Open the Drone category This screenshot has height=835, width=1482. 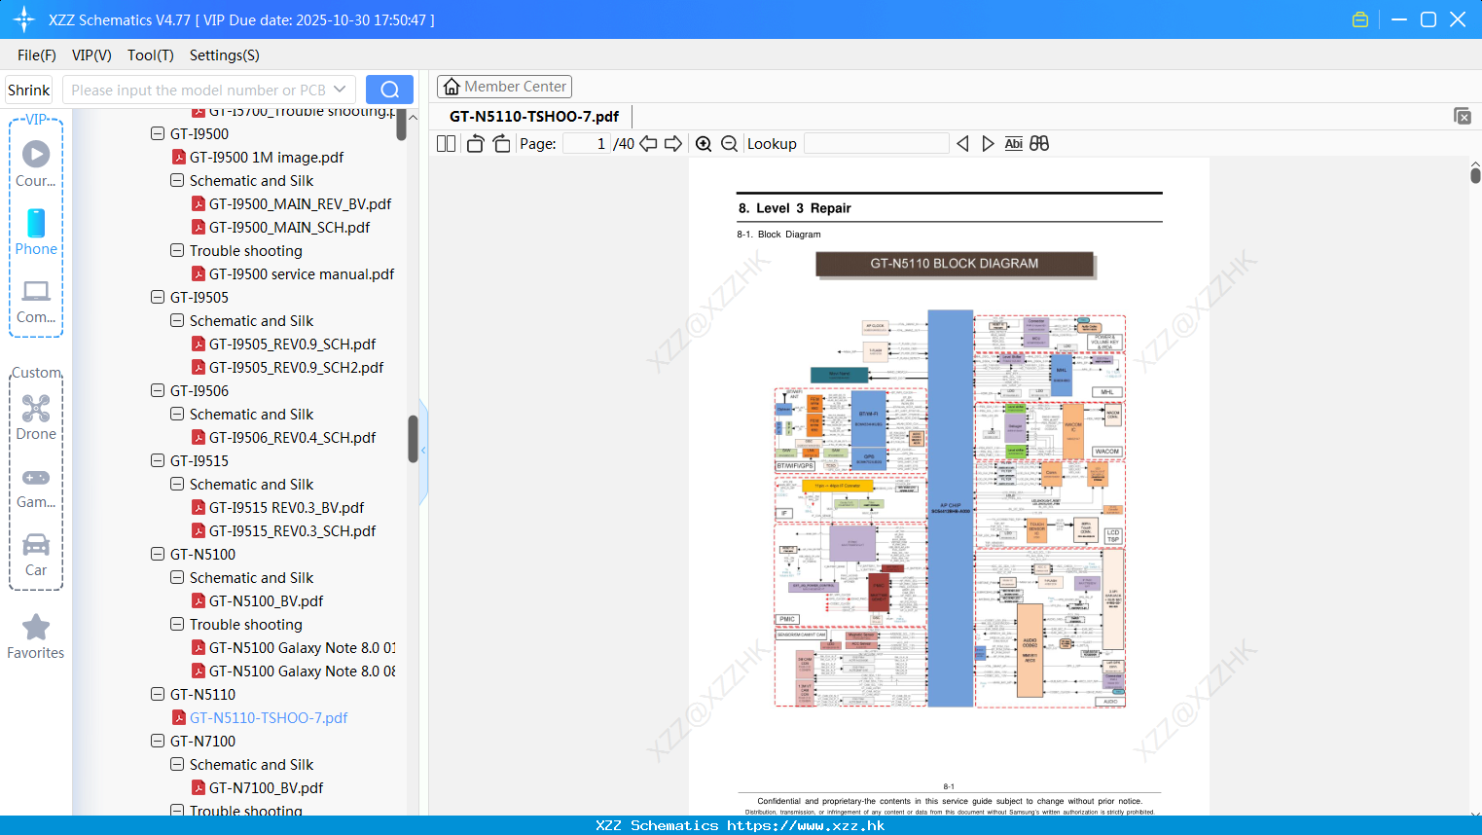tap(36, 417)
